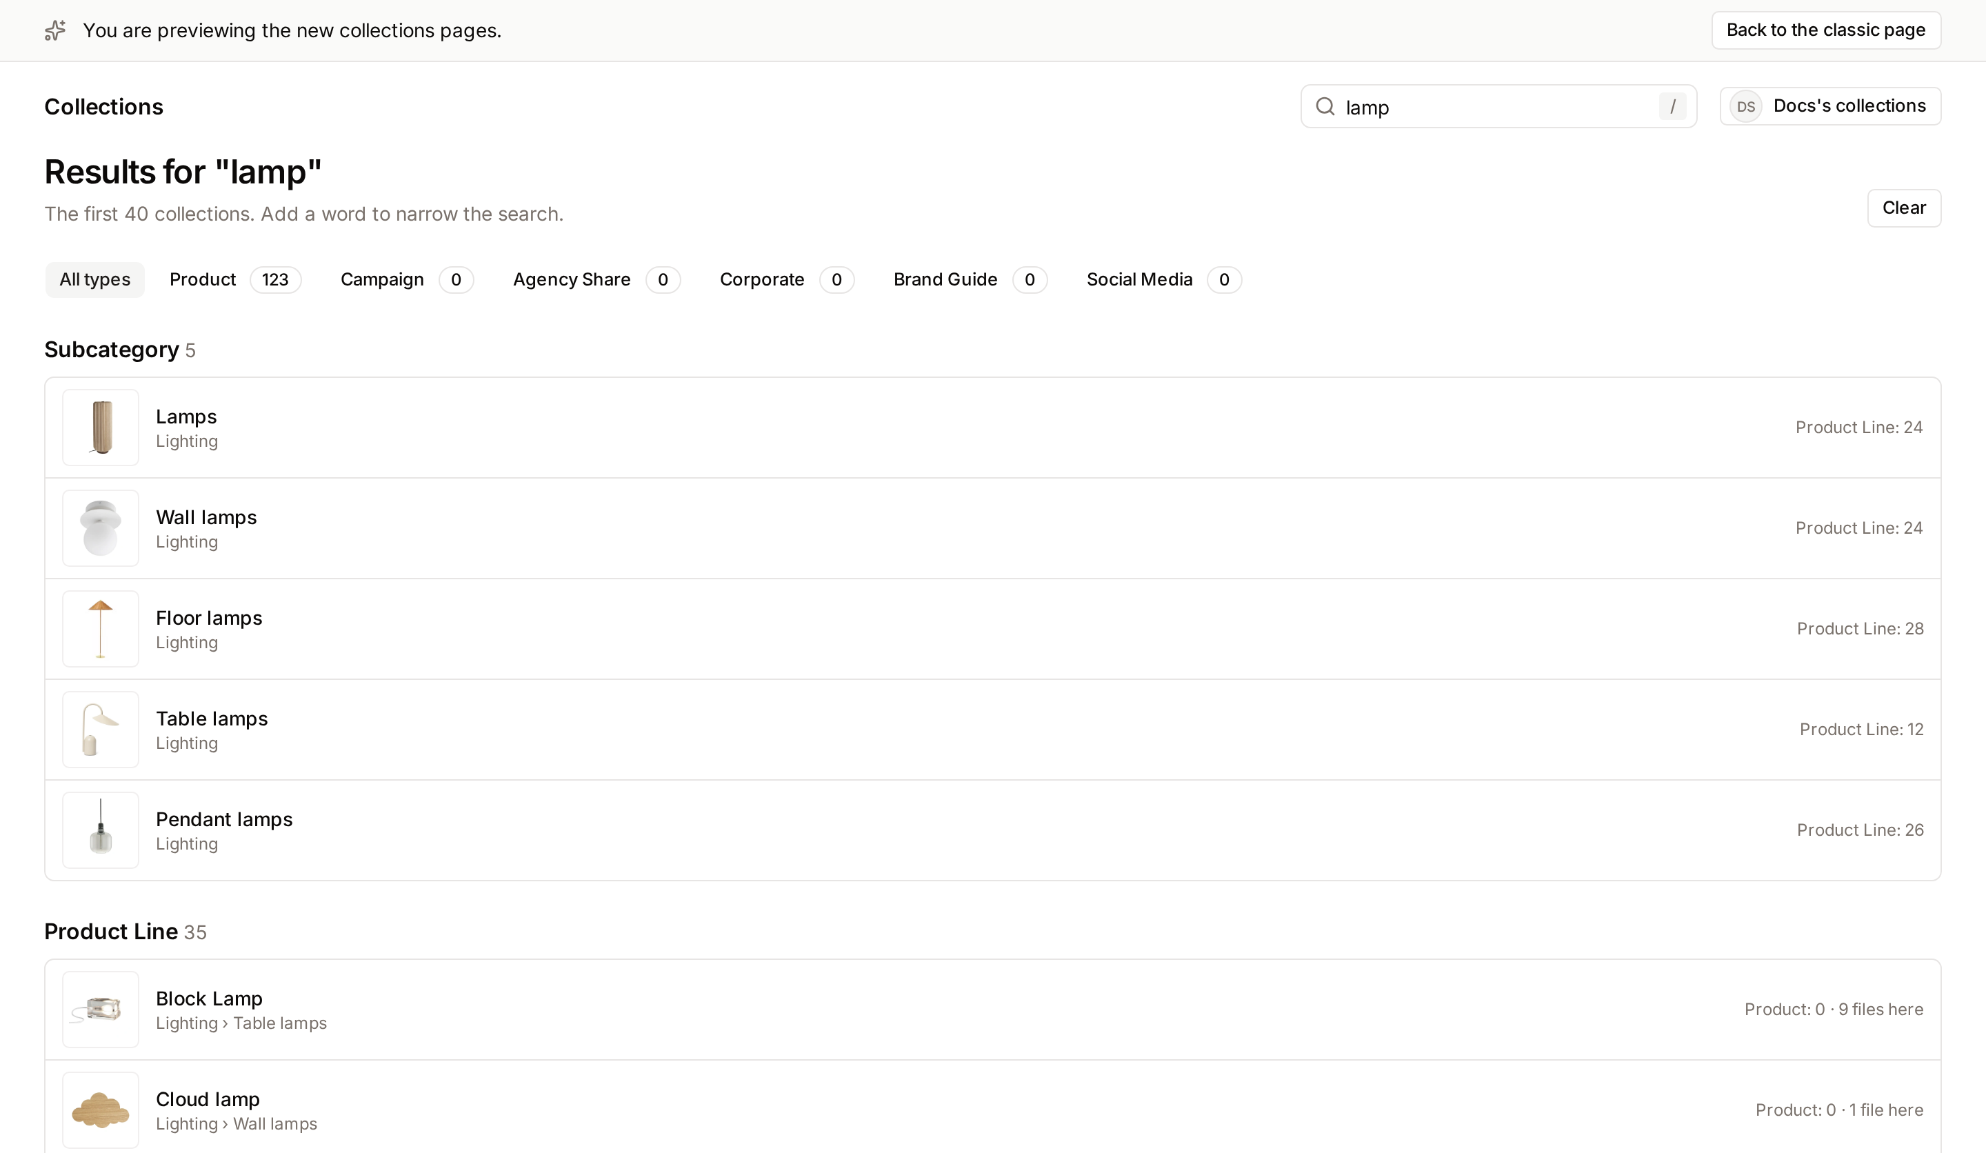This screenshot has width=1986, height=1153.
Task: Open Docs's collections switcher
Action: [x=1830, y=106]
